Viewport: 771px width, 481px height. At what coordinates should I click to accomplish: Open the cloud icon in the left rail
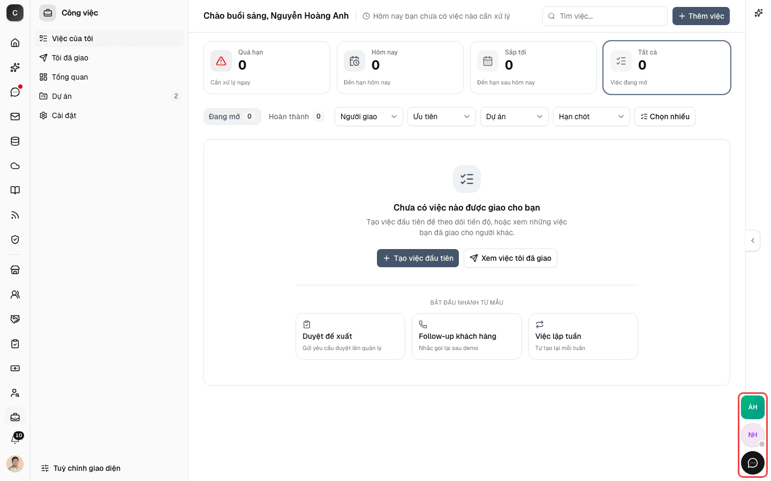tap(15, 166)
